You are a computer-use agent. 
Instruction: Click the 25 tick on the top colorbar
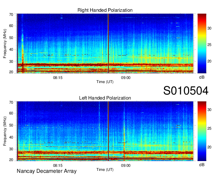tap(209, 45)
